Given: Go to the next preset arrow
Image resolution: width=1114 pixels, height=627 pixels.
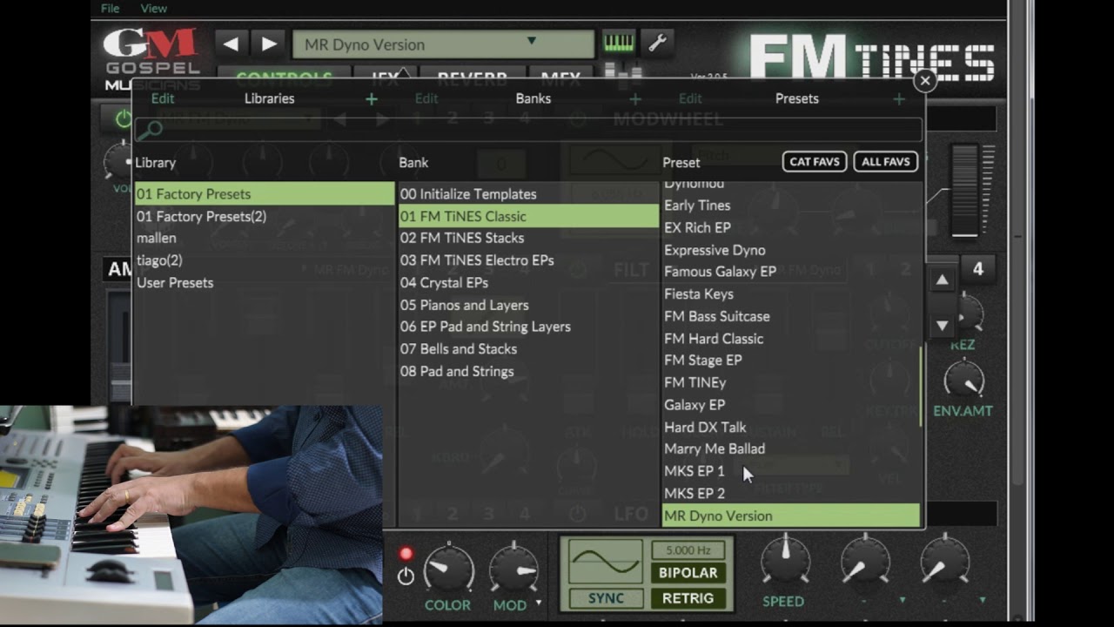Looking at the screenshot, I should tap(269, 44).
